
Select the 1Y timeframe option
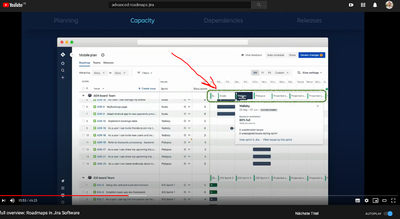coord(262,73)
